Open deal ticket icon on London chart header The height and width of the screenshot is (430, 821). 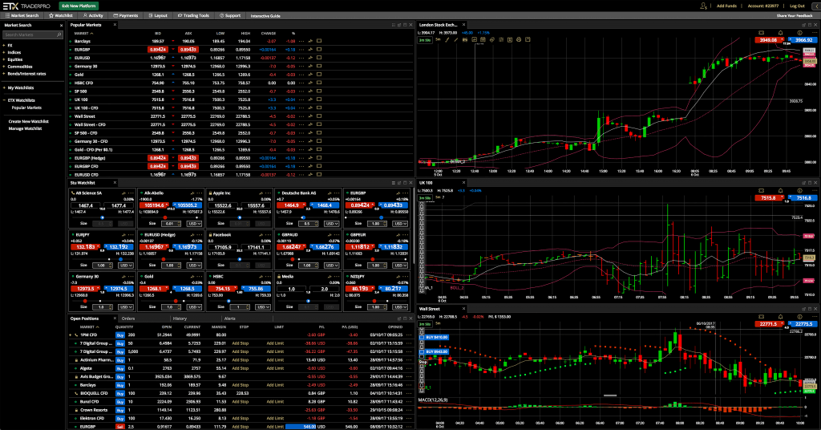pos(762,32)
